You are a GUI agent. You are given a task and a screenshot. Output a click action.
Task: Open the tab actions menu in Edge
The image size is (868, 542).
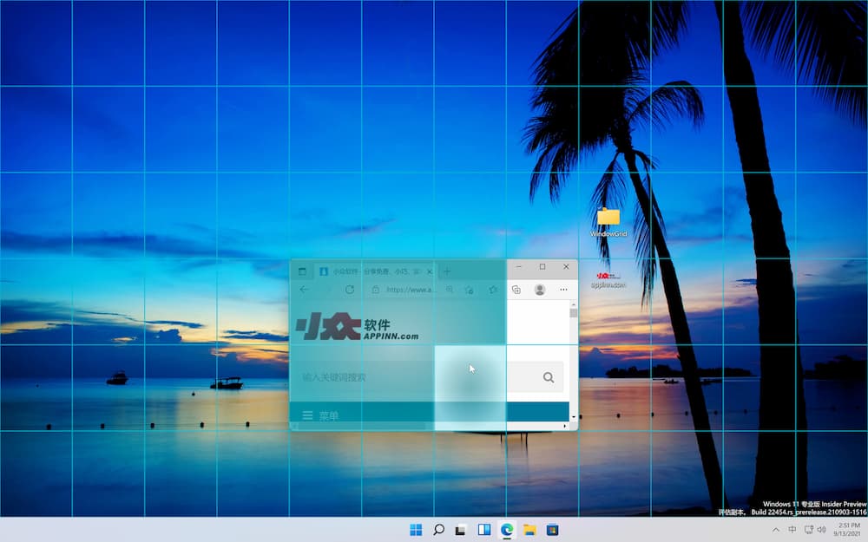tap(302, 271)
